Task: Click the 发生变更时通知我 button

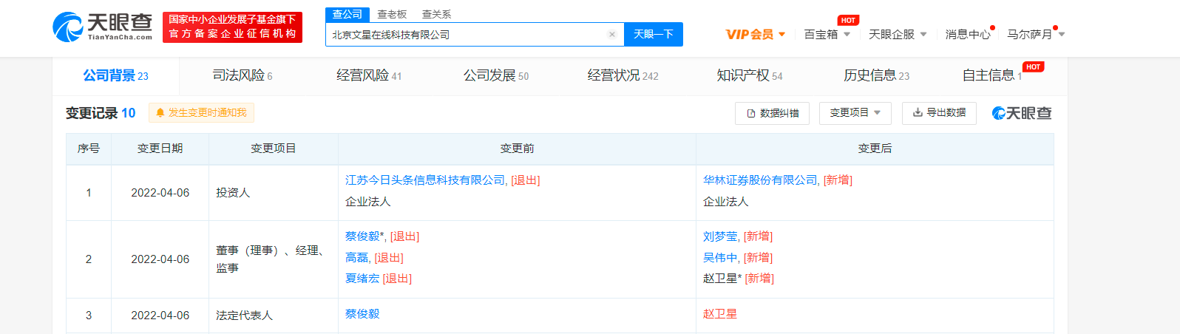Action: 201,113
